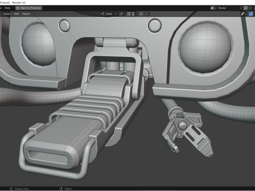Toggle viewport gizmos display

[x=251, y=14]
